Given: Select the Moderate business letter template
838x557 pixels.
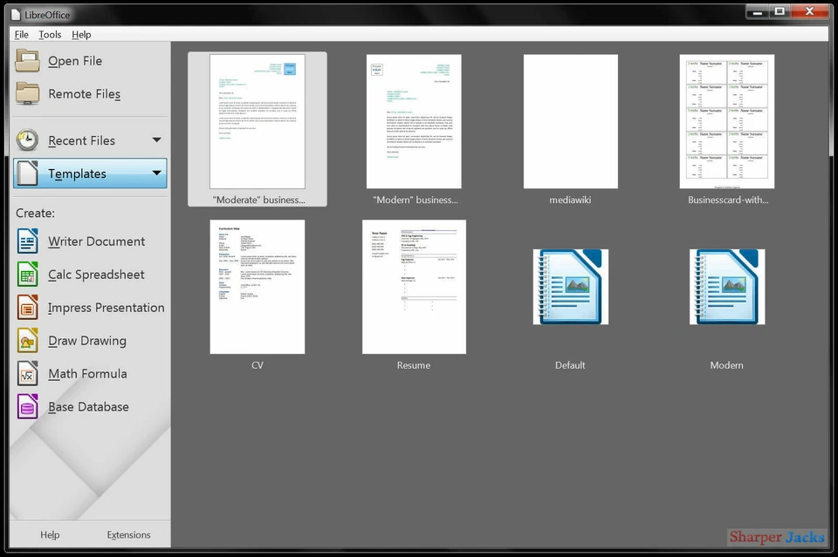Looking at the screenshot, I should tap(257, 122).
